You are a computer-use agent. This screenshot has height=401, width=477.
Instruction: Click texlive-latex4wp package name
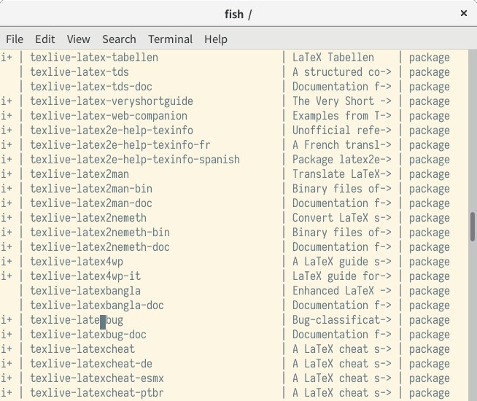[x=77, y=262]
